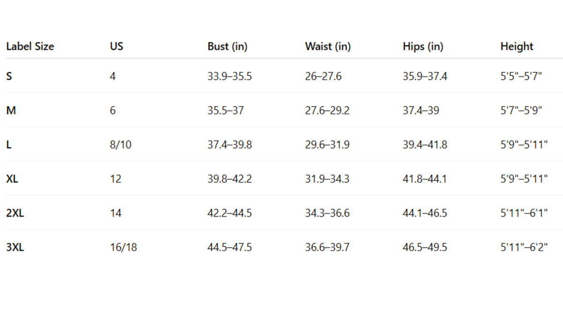563x313 pixels.
Task: Select waist measurement 27.6–29.2
Action: tap(327, 110)
